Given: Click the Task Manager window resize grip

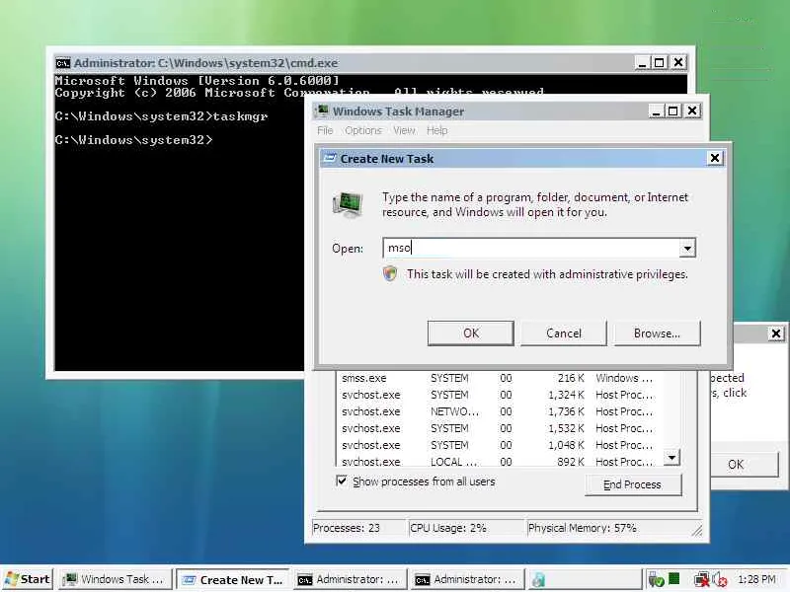Looking at the screenshot, I should coord(697,531).
